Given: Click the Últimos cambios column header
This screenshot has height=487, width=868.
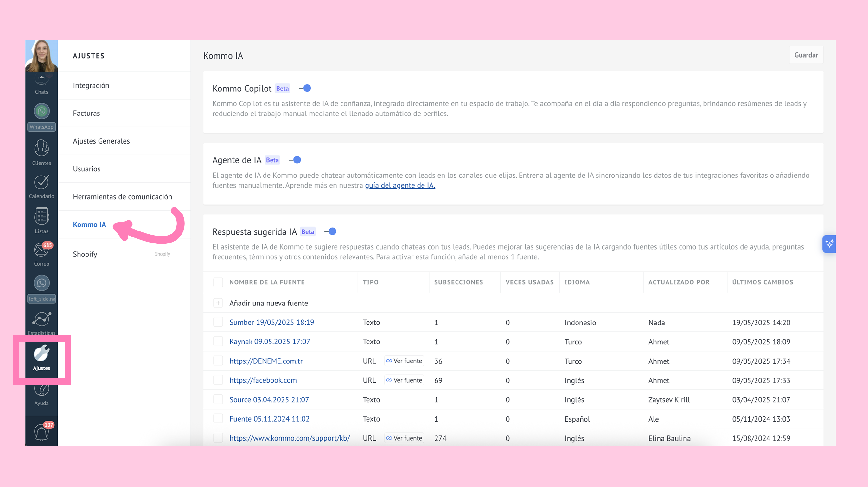Looking at the screenshot, I should point(763,282).
